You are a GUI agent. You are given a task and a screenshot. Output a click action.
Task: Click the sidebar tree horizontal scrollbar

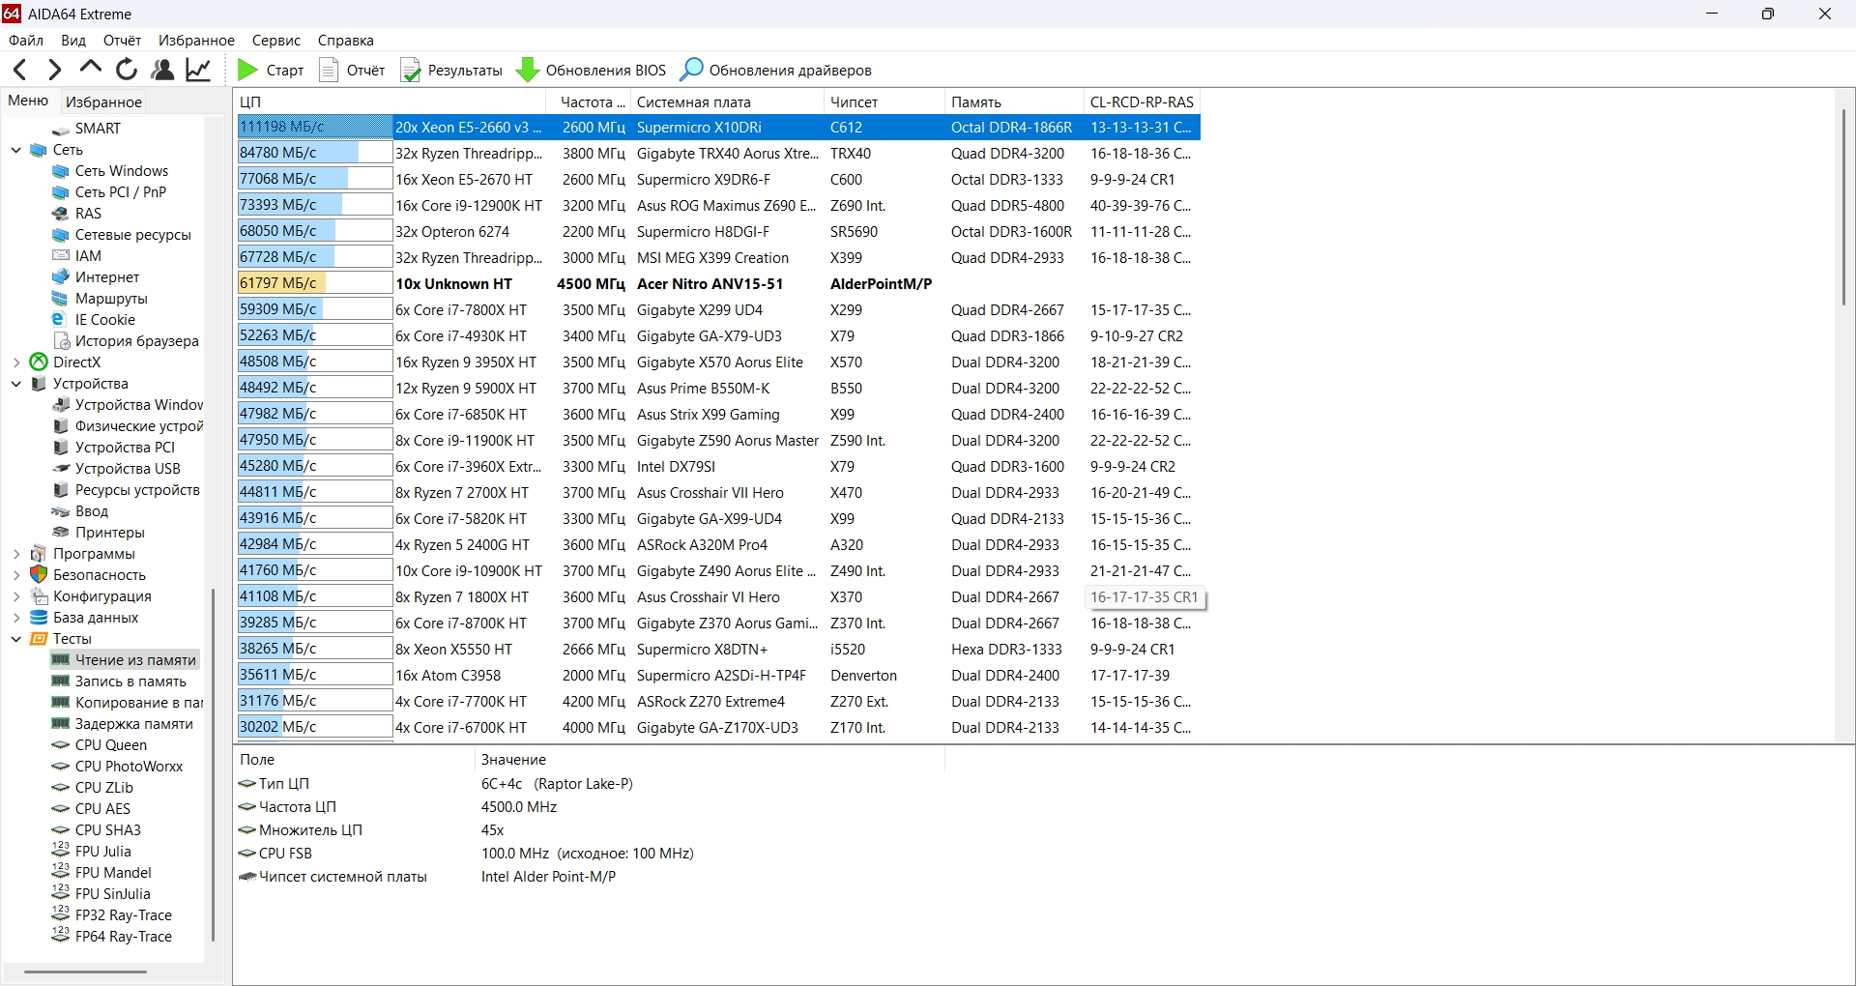tap(85, 971)
